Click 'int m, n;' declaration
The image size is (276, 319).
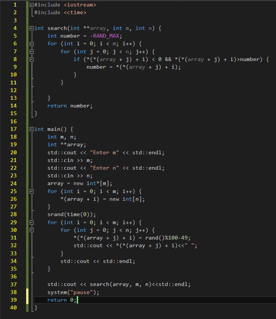(x=62, y=137)
